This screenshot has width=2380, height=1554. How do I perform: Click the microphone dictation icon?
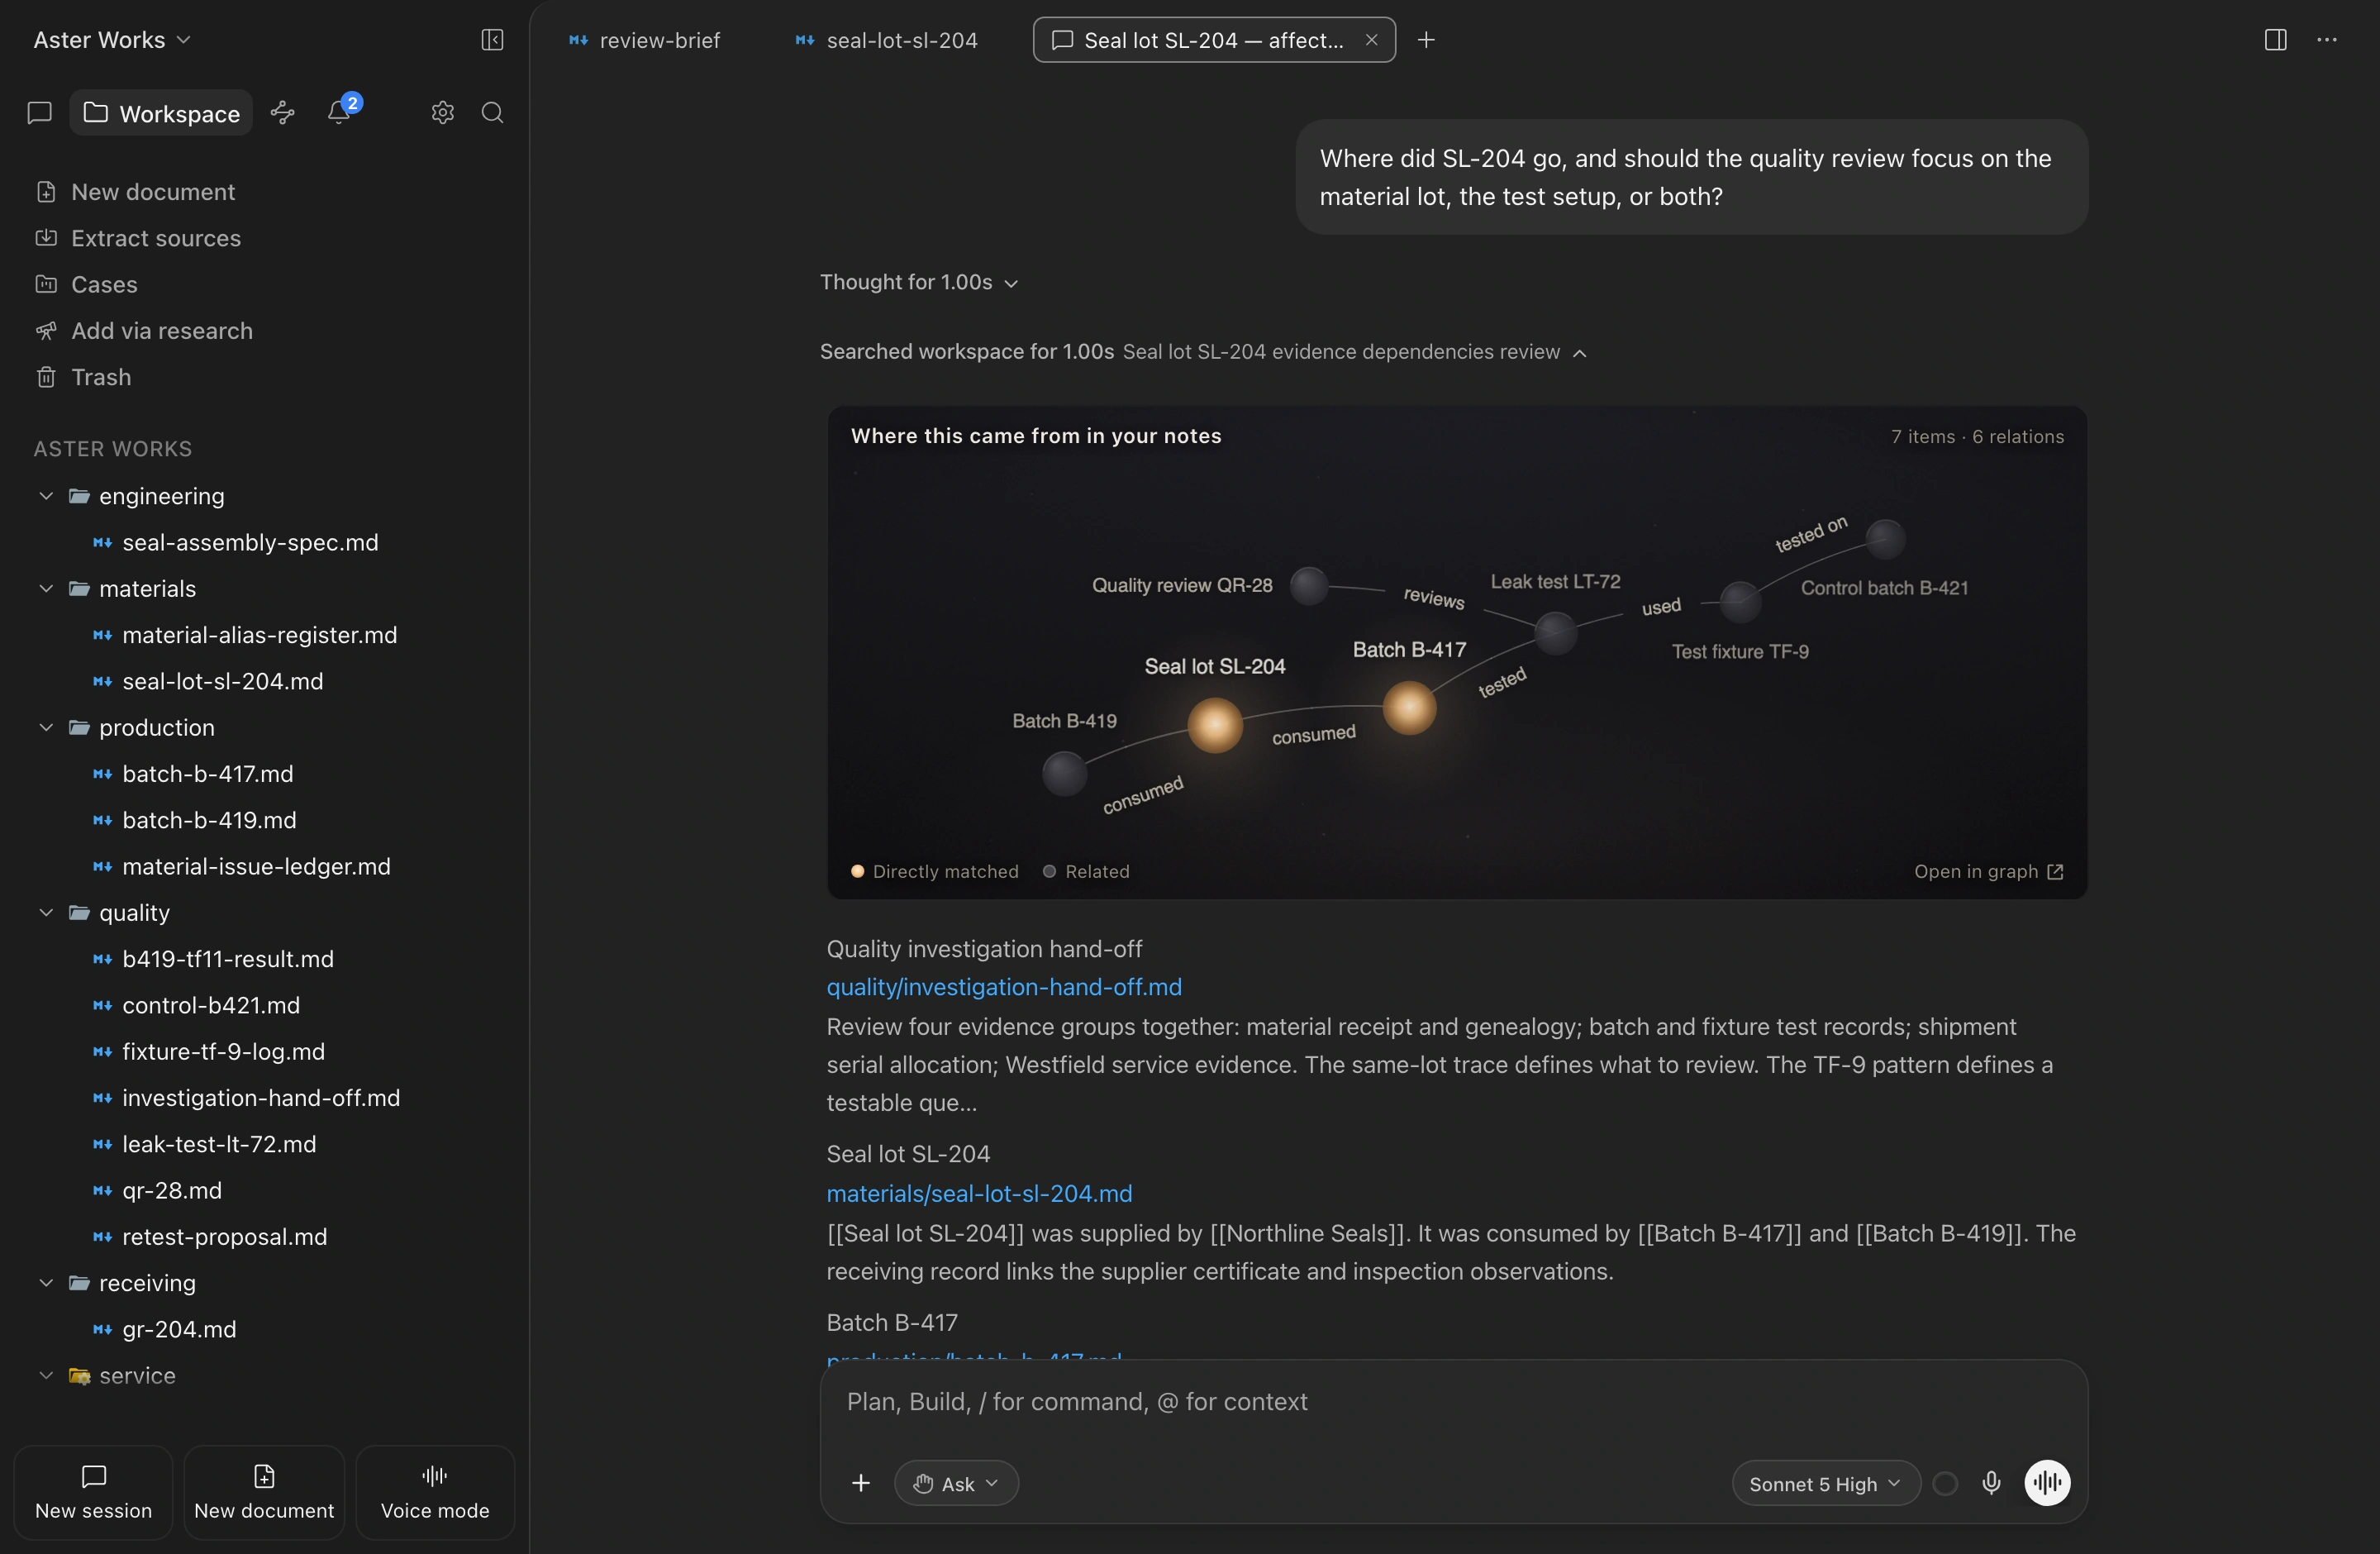coord(1991,1483)
